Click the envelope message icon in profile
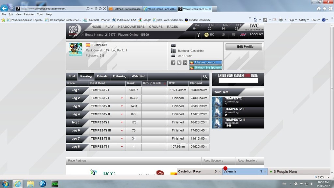Screen dimensions: 334x188 tap(173, 45)
